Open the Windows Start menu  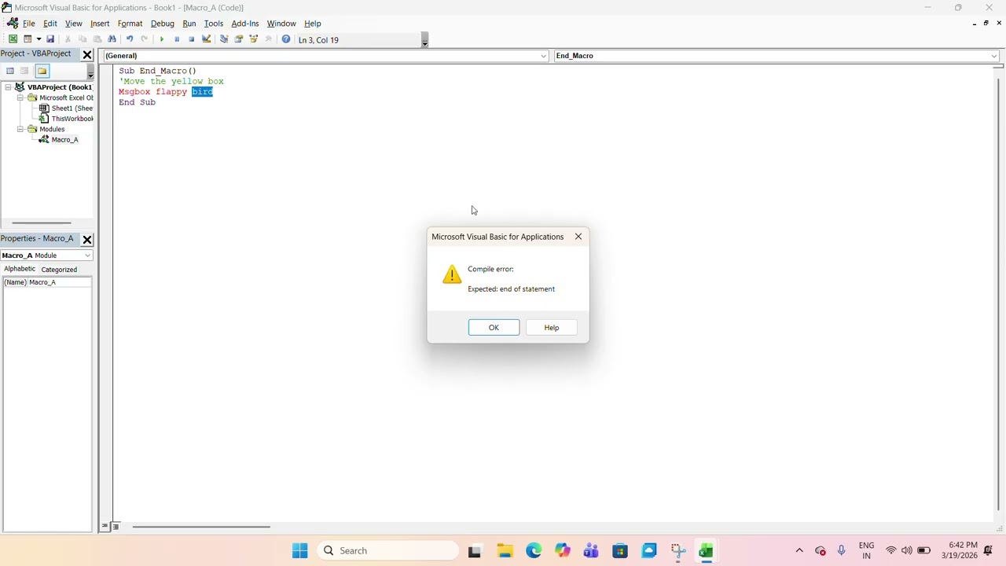[x=299, y=550]
